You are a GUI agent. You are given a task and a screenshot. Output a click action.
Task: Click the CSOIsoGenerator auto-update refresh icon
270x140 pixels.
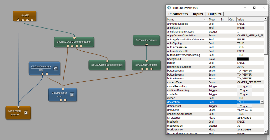pyautogui.click(x=55, y=68)
